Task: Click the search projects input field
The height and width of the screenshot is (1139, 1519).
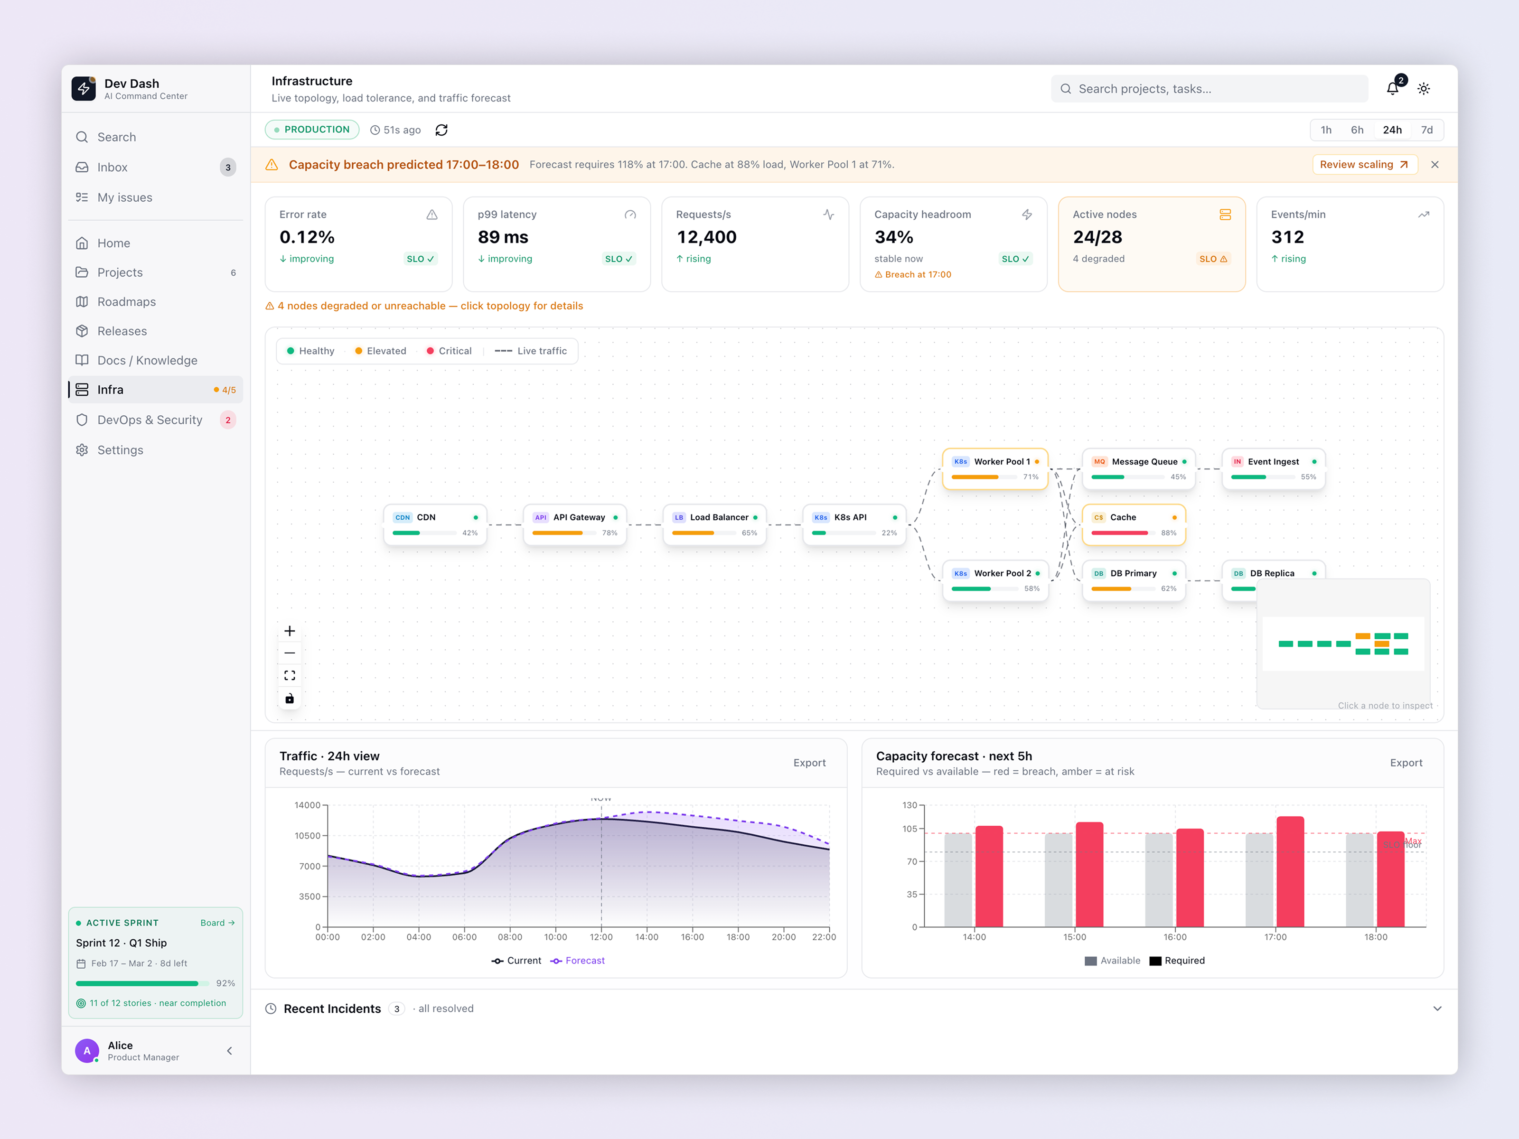Action: tap(1209, 88)
